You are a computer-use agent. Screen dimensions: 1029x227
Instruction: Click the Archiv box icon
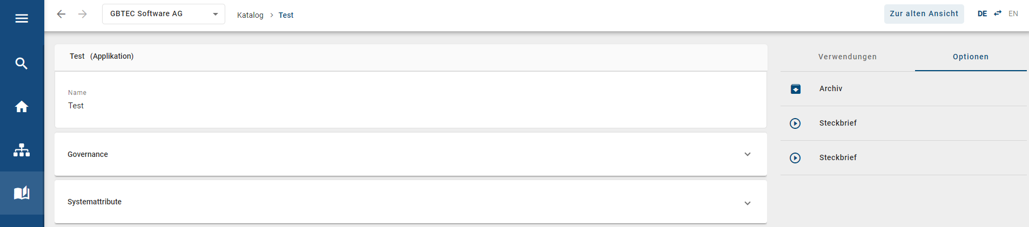(796, 89)
